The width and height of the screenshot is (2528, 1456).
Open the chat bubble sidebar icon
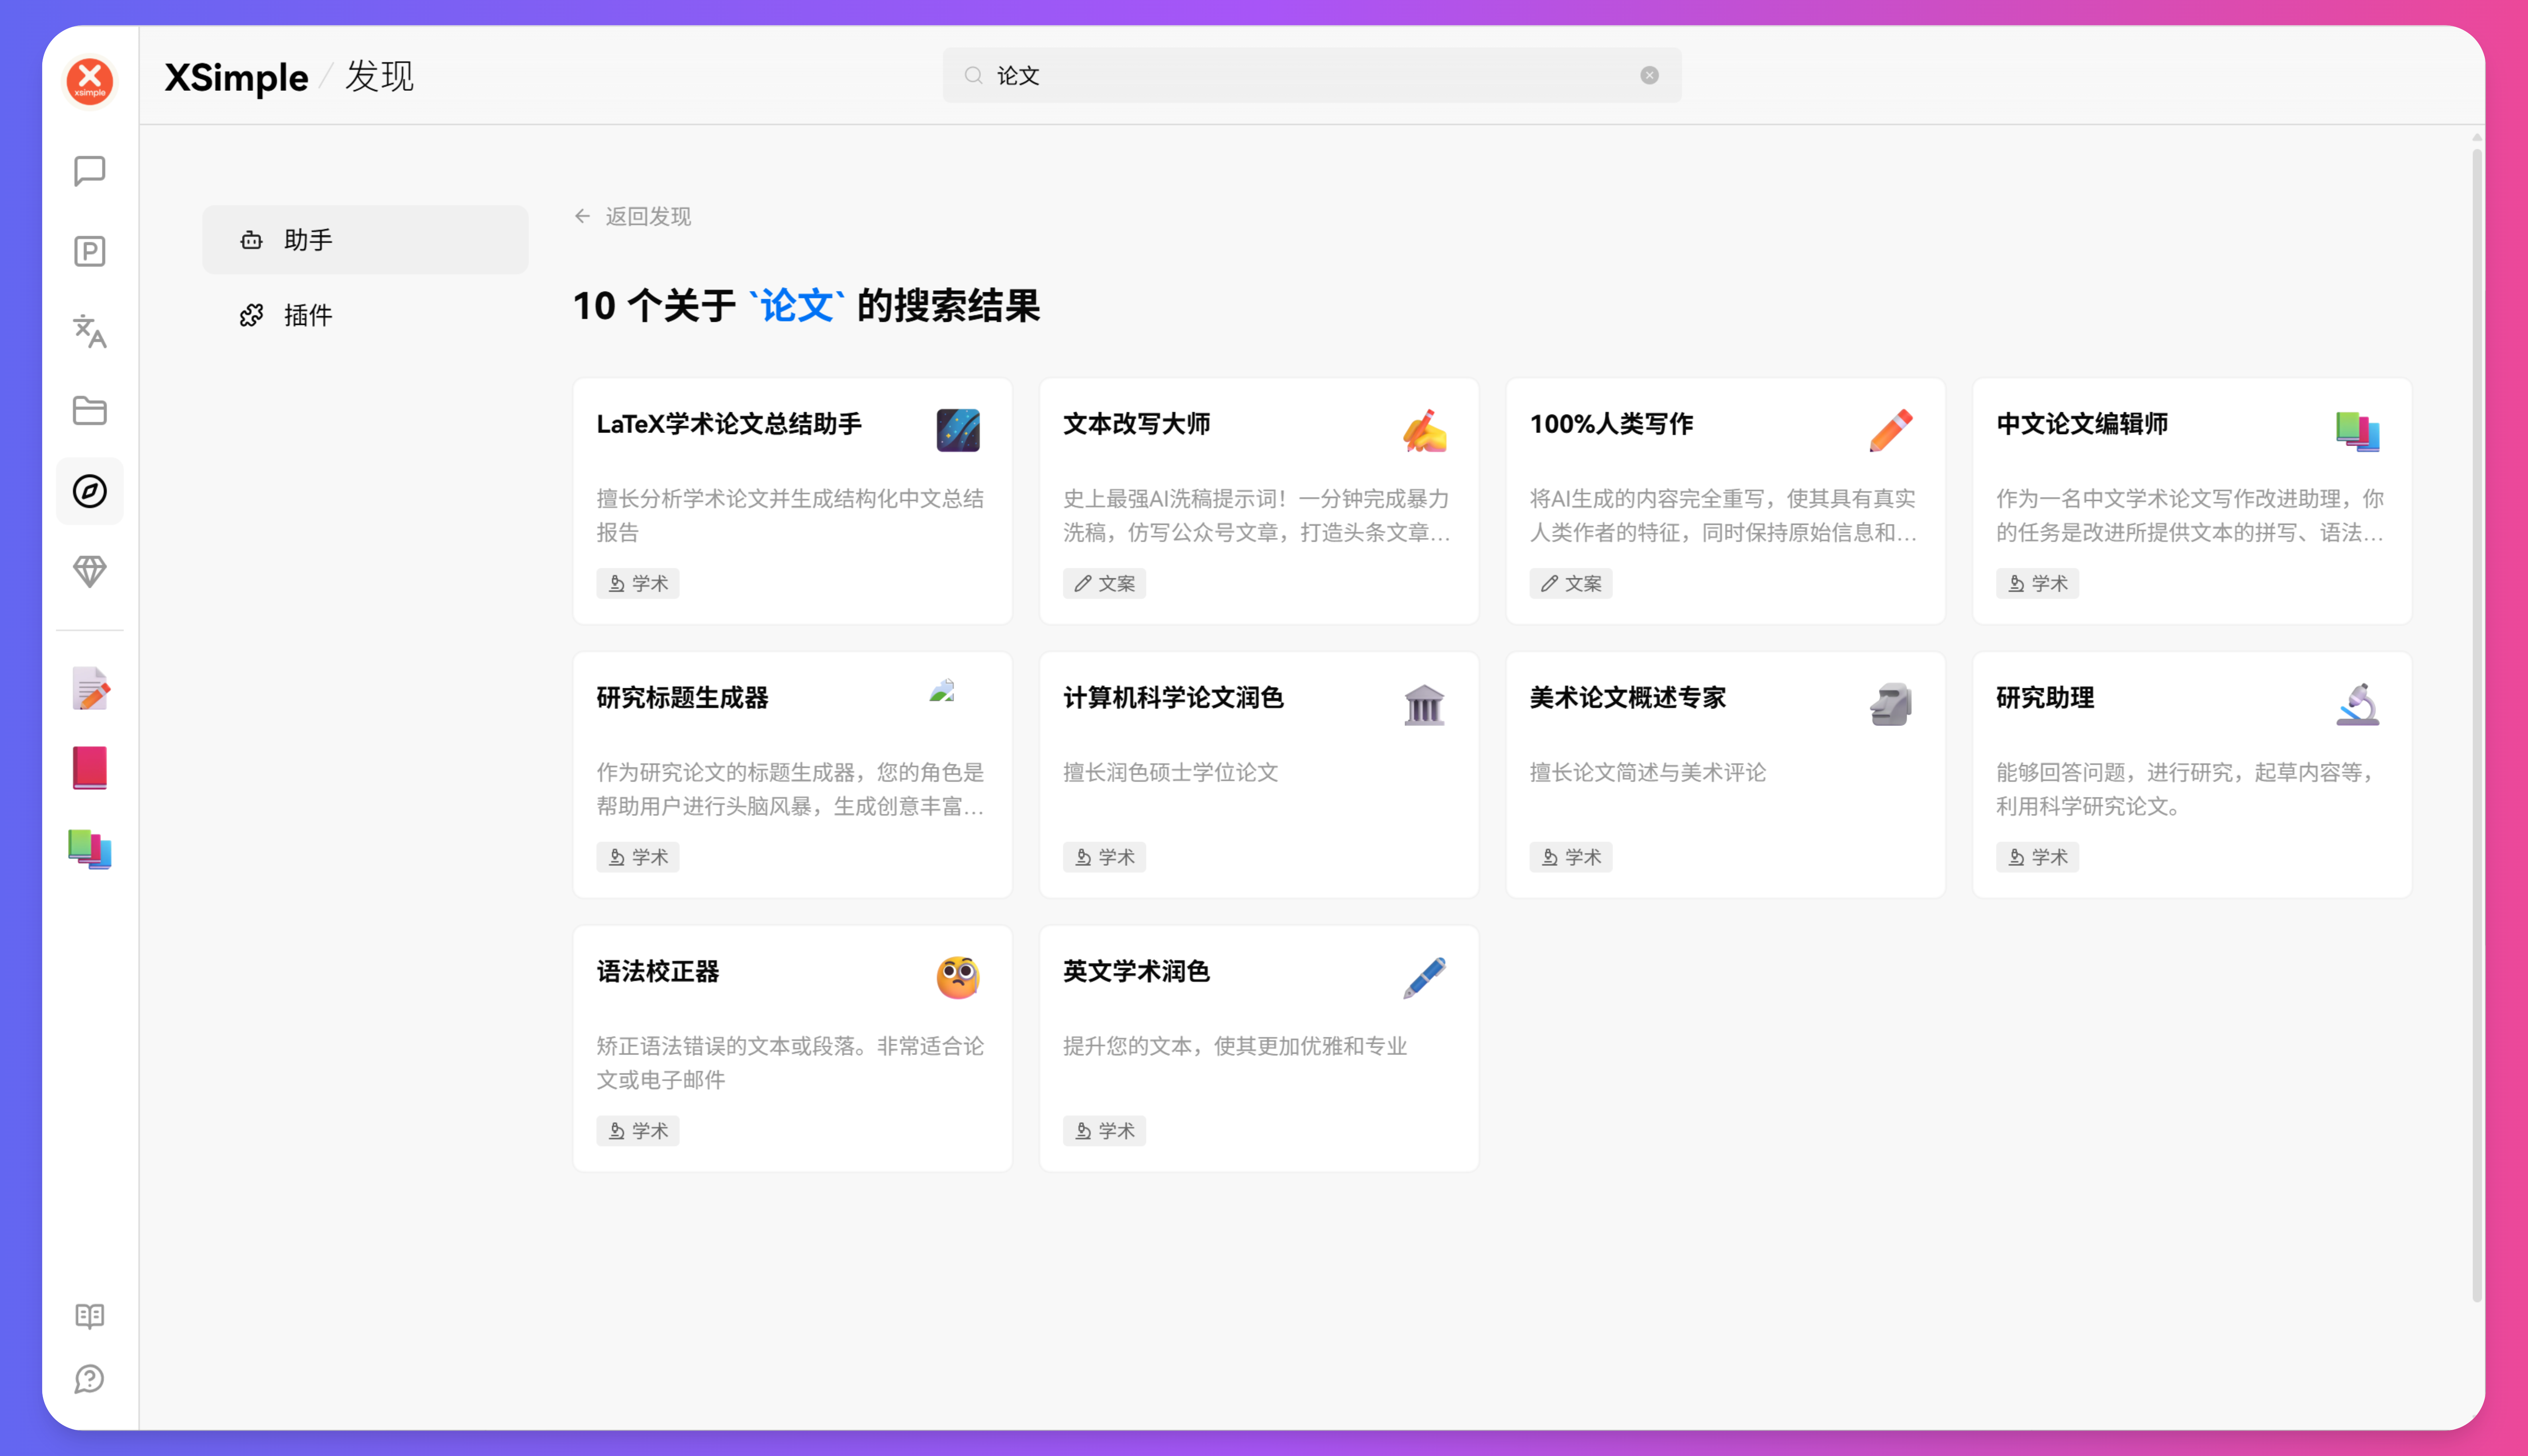(x=90, y=171)
